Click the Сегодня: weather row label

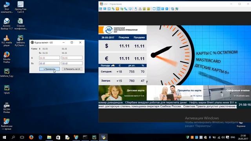point(106,72)
